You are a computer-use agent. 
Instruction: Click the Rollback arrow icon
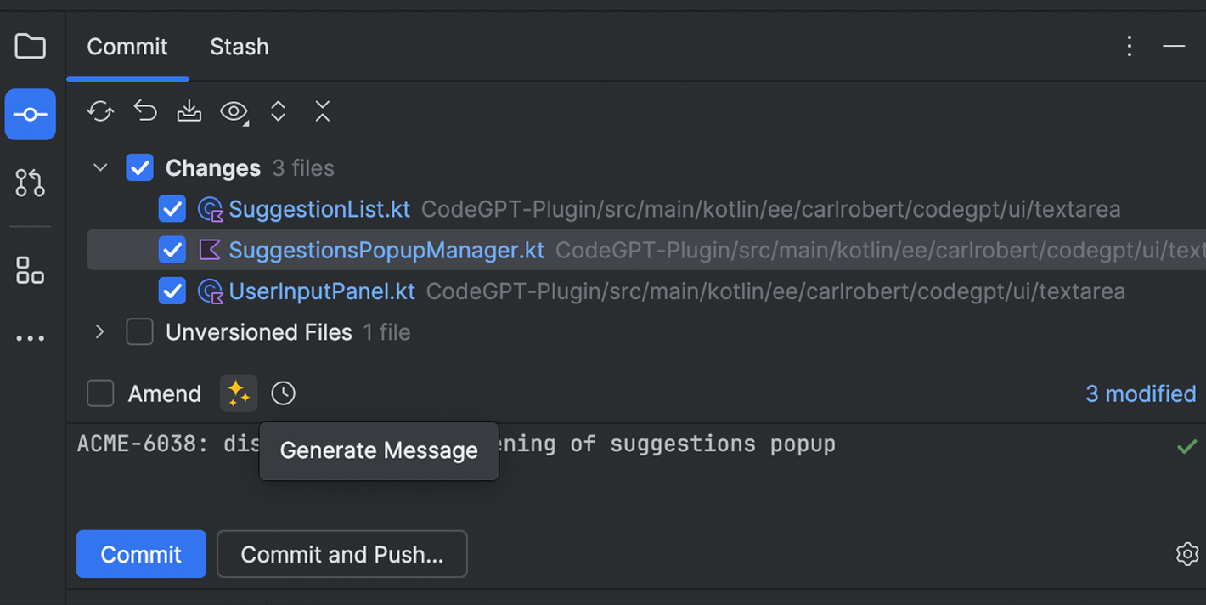coord(145,111)
